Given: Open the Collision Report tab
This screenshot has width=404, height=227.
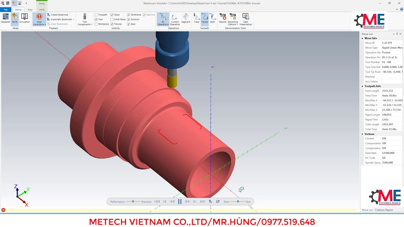Looking at the screenshot, I should 384,210.
